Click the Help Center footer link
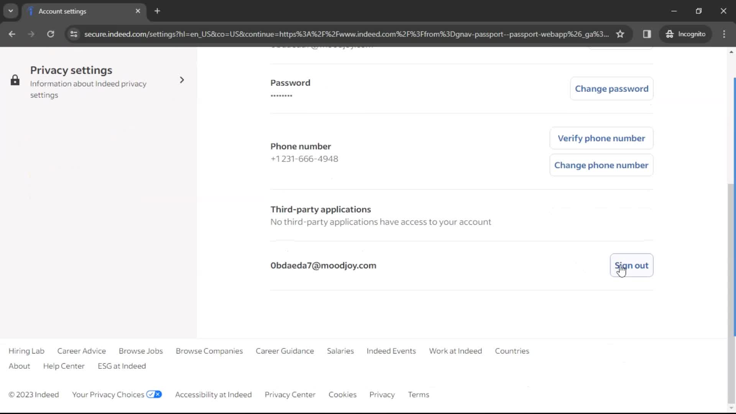The image size is (736, 414). coord(64,366)
